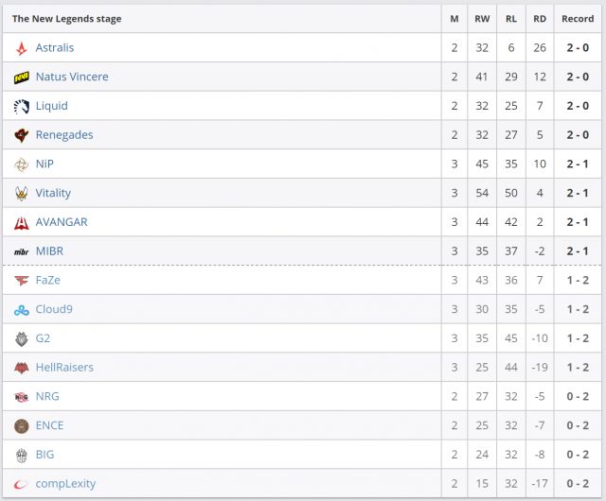Screen dimensions: 606x501
Task: Click the Liquid team logo icon
Action: pyautogui.click(x=22, y=107)
